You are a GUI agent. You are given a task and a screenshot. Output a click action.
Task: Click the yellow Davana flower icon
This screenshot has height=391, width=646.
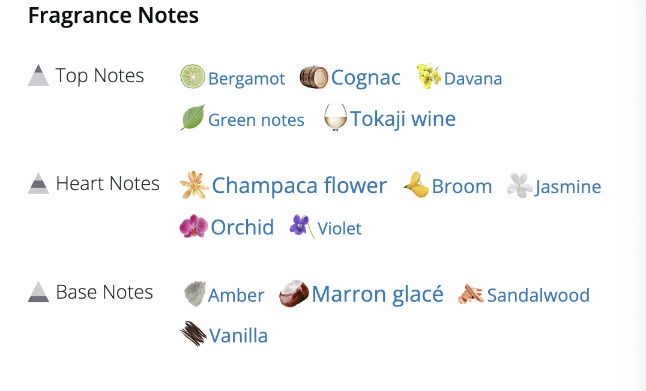[429, 76]
